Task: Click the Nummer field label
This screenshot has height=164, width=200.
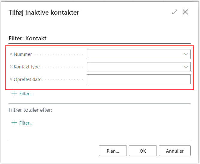Action: 23,54
